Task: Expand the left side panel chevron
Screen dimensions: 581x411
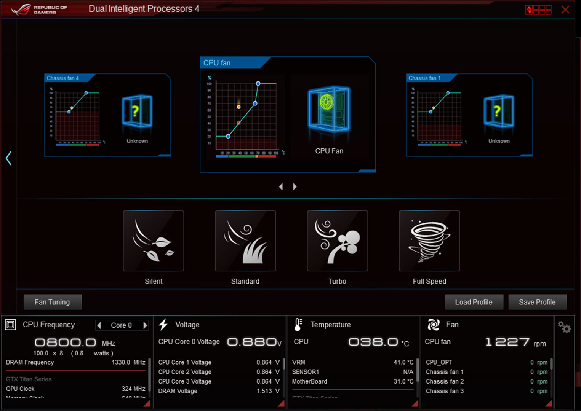Action: click(9, 158)
